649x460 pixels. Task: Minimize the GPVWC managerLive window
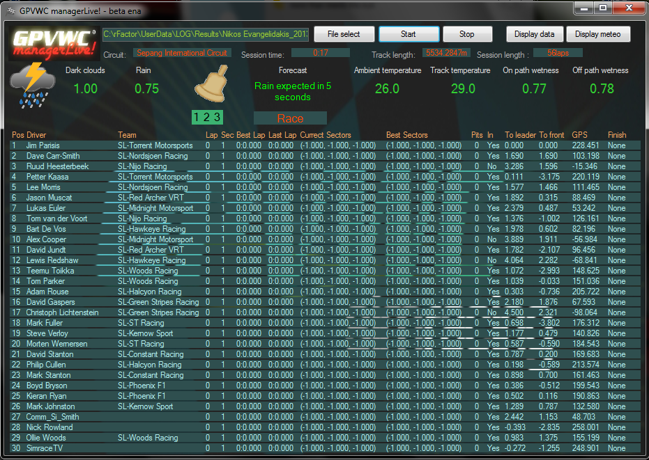(584, 8)
